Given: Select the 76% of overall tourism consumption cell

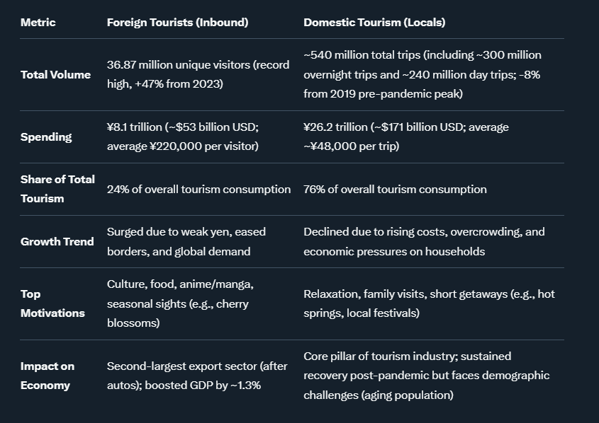Looking at the screenshot, I should click(395, 190).
